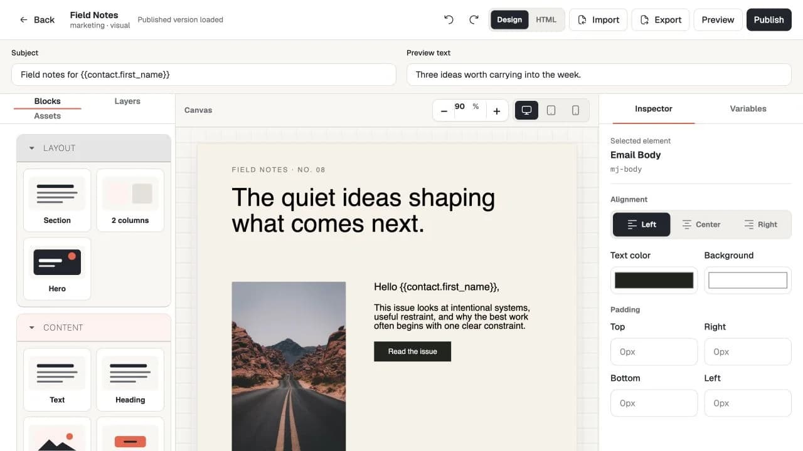Screen dimensions: 803x451
Task: Click the Export button
Action: coord(661,19)
